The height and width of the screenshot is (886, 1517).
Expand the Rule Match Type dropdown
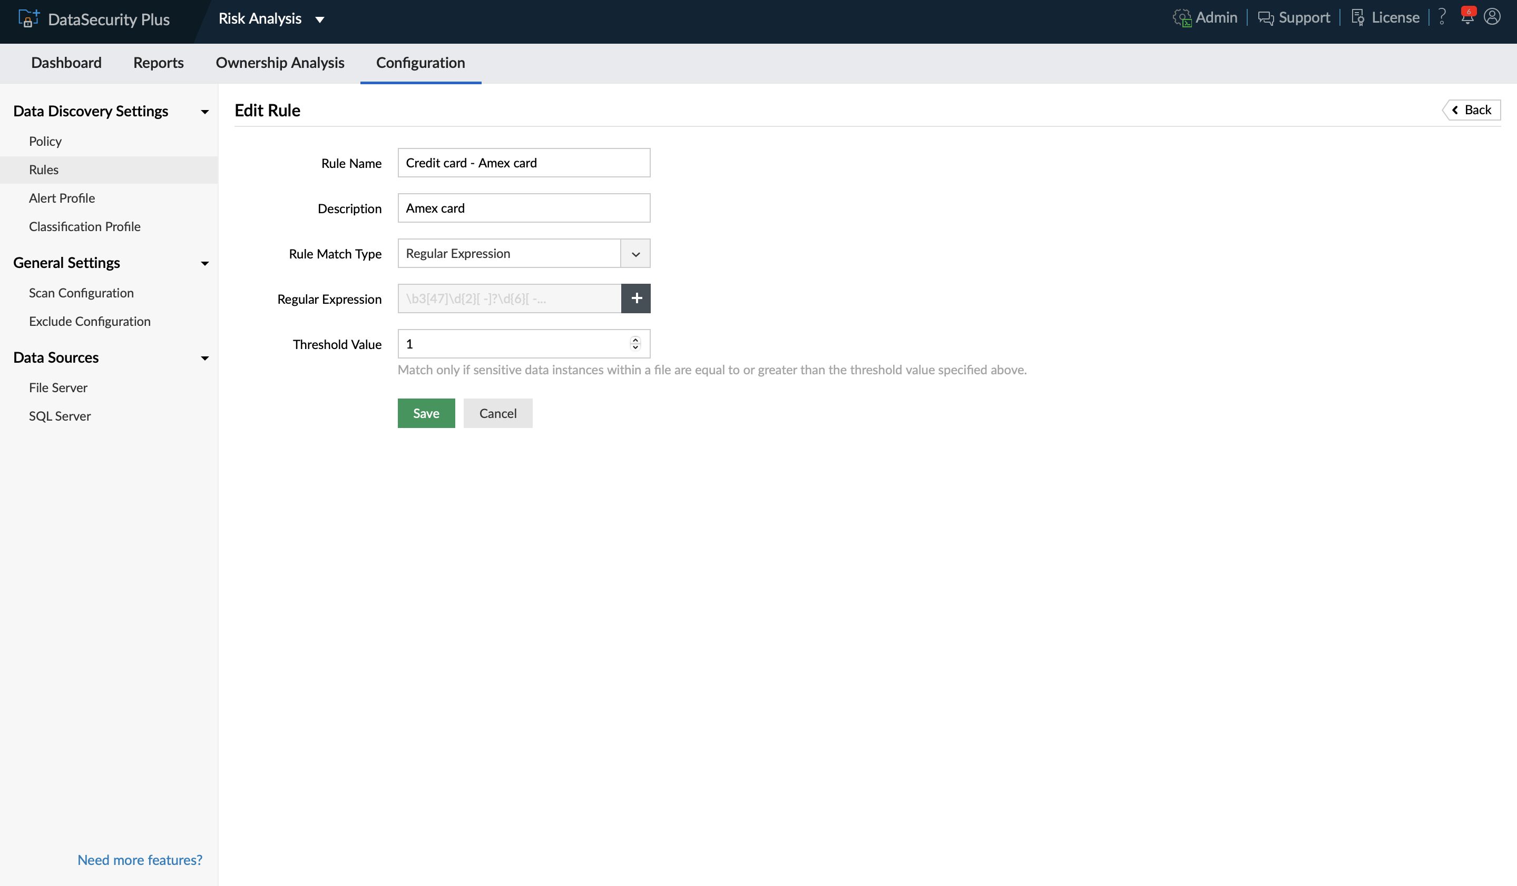pyautogui.click(x=635, y=254)
